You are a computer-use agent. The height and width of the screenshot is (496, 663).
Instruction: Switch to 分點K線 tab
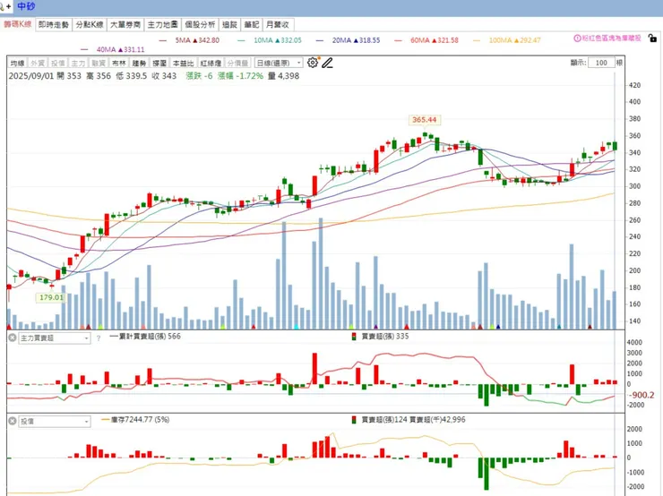[x=90, y=24]
